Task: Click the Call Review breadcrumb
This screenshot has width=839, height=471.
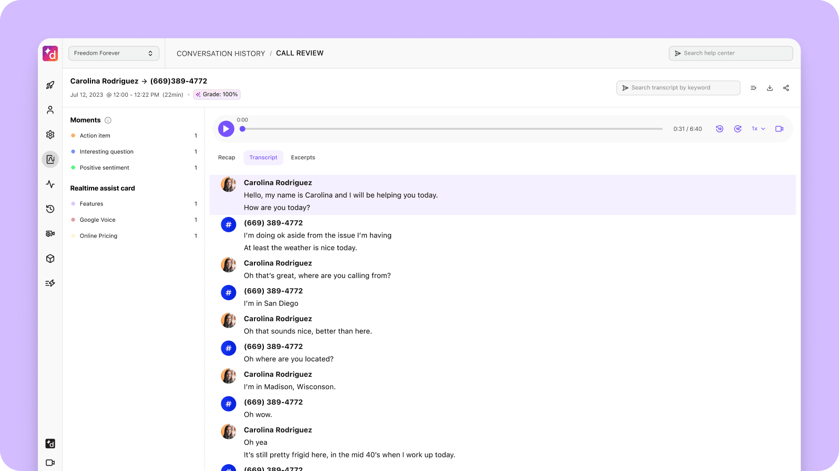Action: coord(300,53)
